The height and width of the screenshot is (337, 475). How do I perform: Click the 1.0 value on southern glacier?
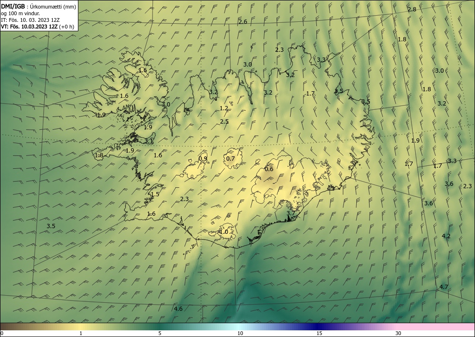224,232
